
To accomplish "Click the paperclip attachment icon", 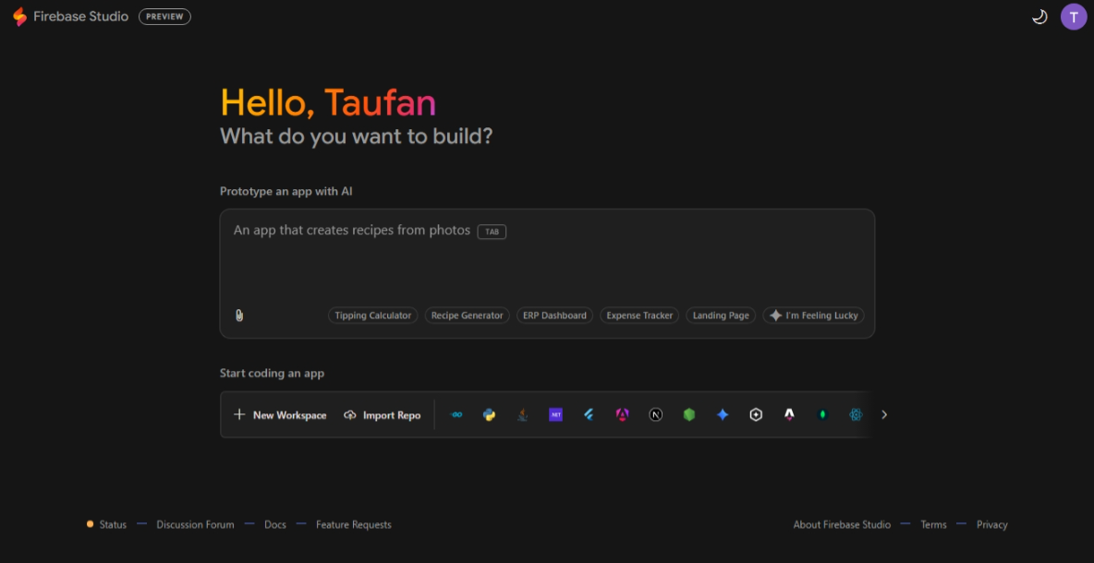I will [x=239, y=316].
